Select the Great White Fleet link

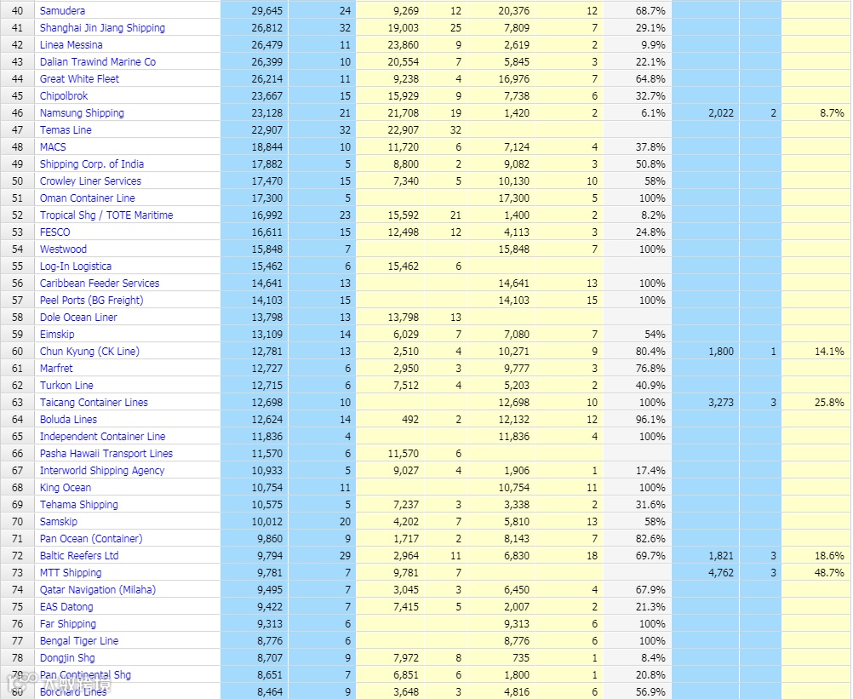79,79
